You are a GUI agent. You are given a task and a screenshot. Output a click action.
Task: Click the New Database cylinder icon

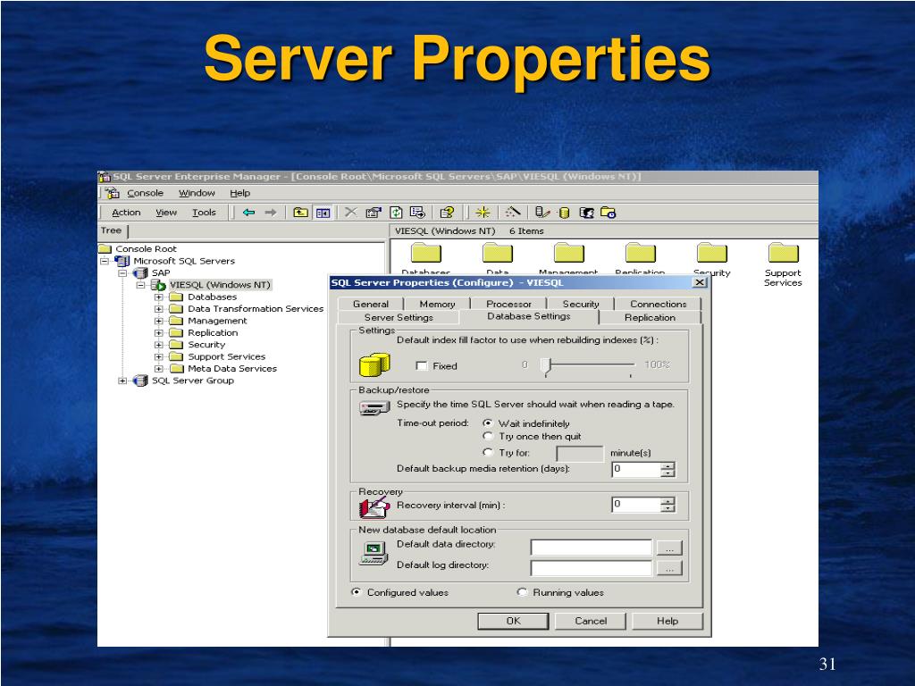tap(565, 213)
